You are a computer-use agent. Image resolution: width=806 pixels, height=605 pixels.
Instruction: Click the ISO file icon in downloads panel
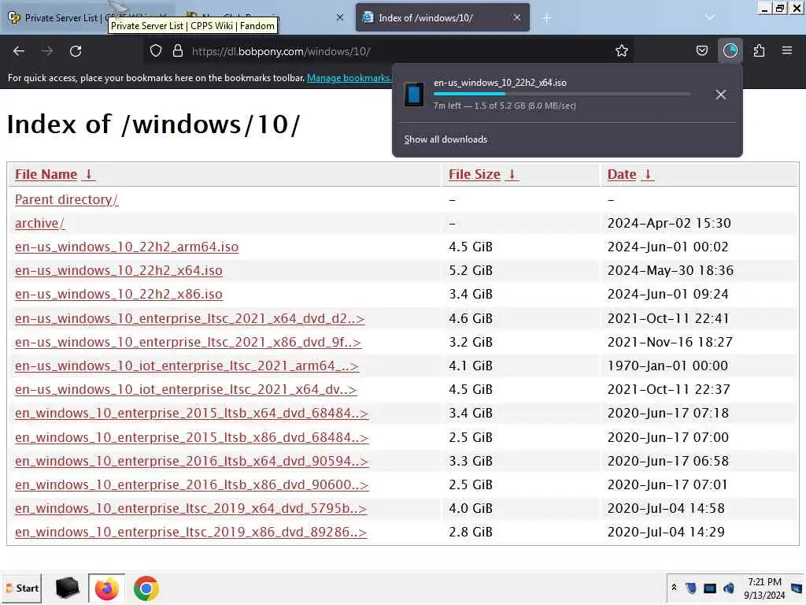tap(414, 95)
